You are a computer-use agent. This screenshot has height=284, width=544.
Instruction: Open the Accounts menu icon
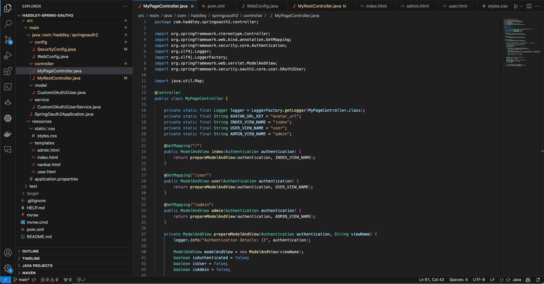(x=8, y=253)
